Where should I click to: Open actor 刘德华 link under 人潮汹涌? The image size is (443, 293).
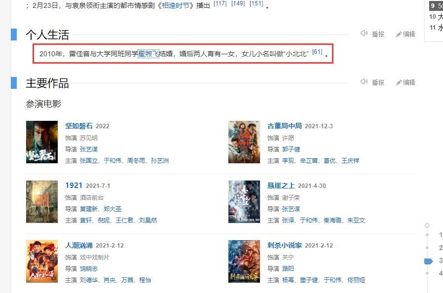tap(89, 280)
